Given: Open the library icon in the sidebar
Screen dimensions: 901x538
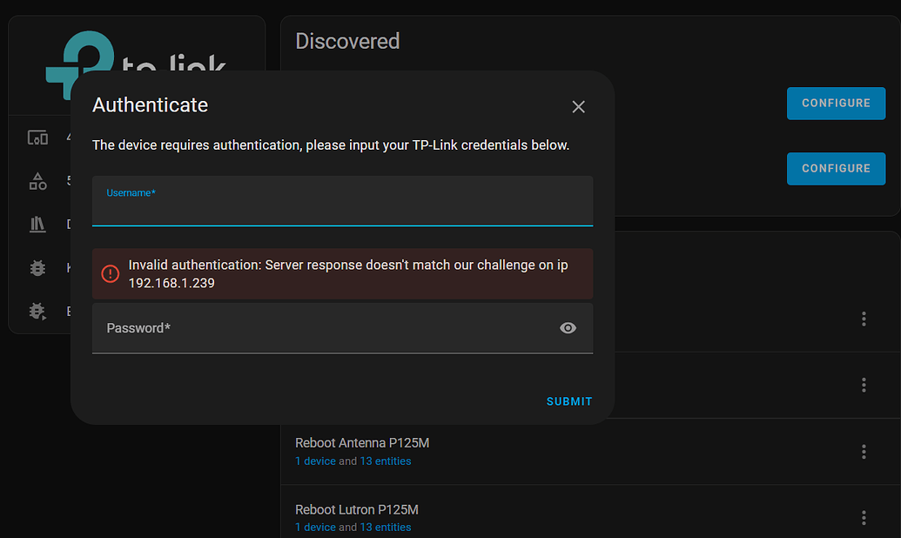Looking at the screenshot, I should pyautogui.click(x=37, y=224).
